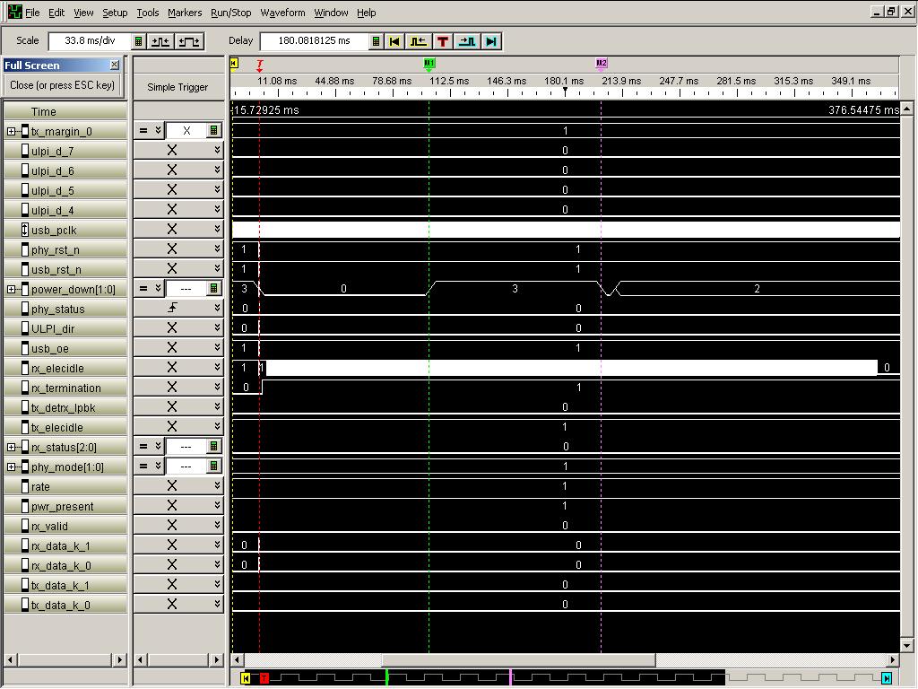
Task: Open the Setup menu
Action: click(x=115, y=13)
